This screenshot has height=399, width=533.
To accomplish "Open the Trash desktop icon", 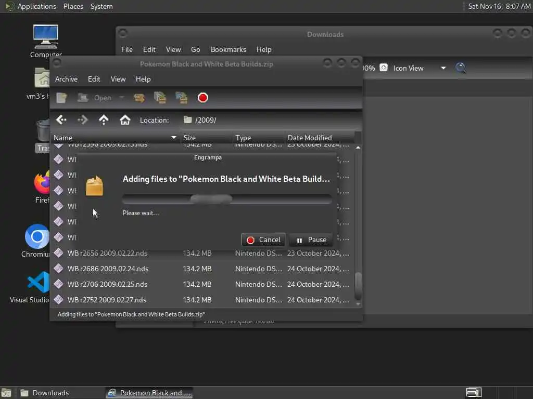I will tap(43, 136).
